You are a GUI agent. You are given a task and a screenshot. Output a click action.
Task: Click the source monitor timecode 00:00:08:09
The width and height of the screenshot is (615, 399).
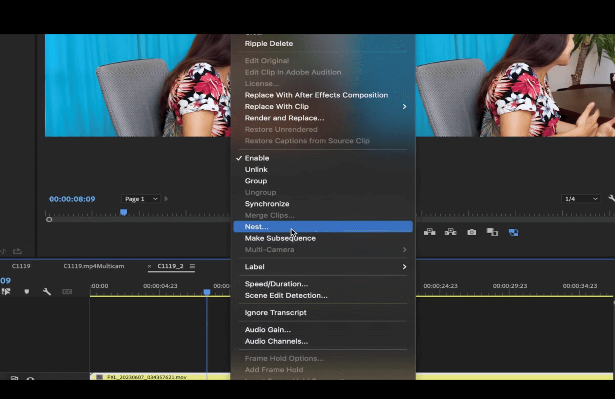tap(72, 199)
